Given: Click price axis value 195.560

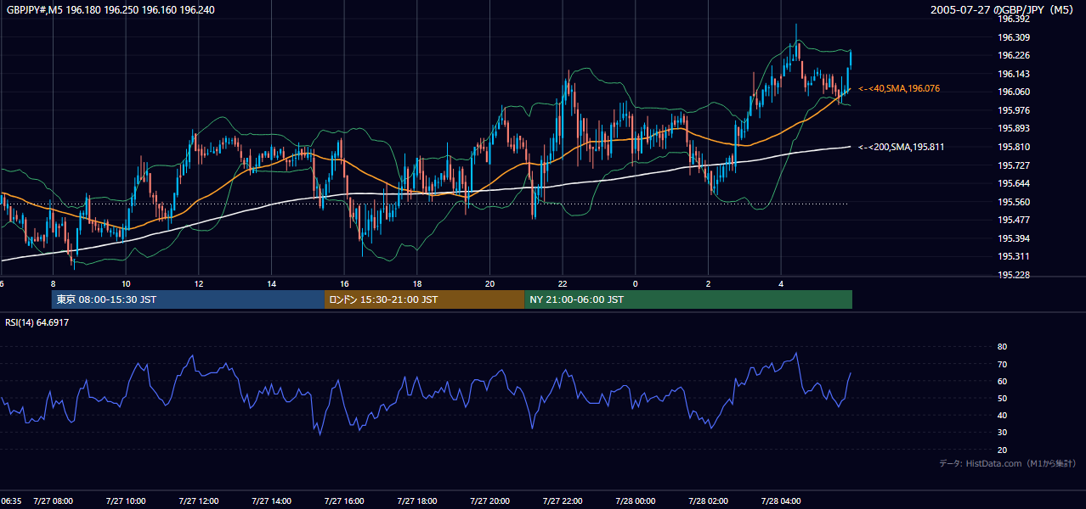Looking at the screenshot, I should coord(1013,202).
